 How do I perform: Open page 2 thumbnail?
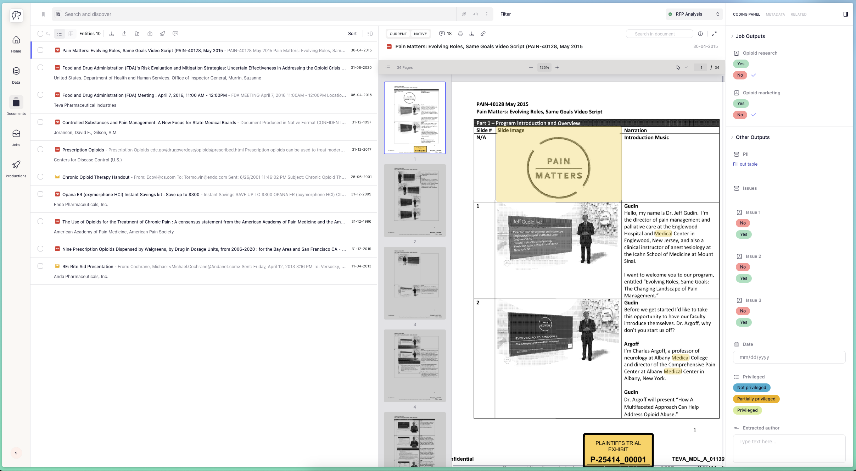click(x=414, y=200)
